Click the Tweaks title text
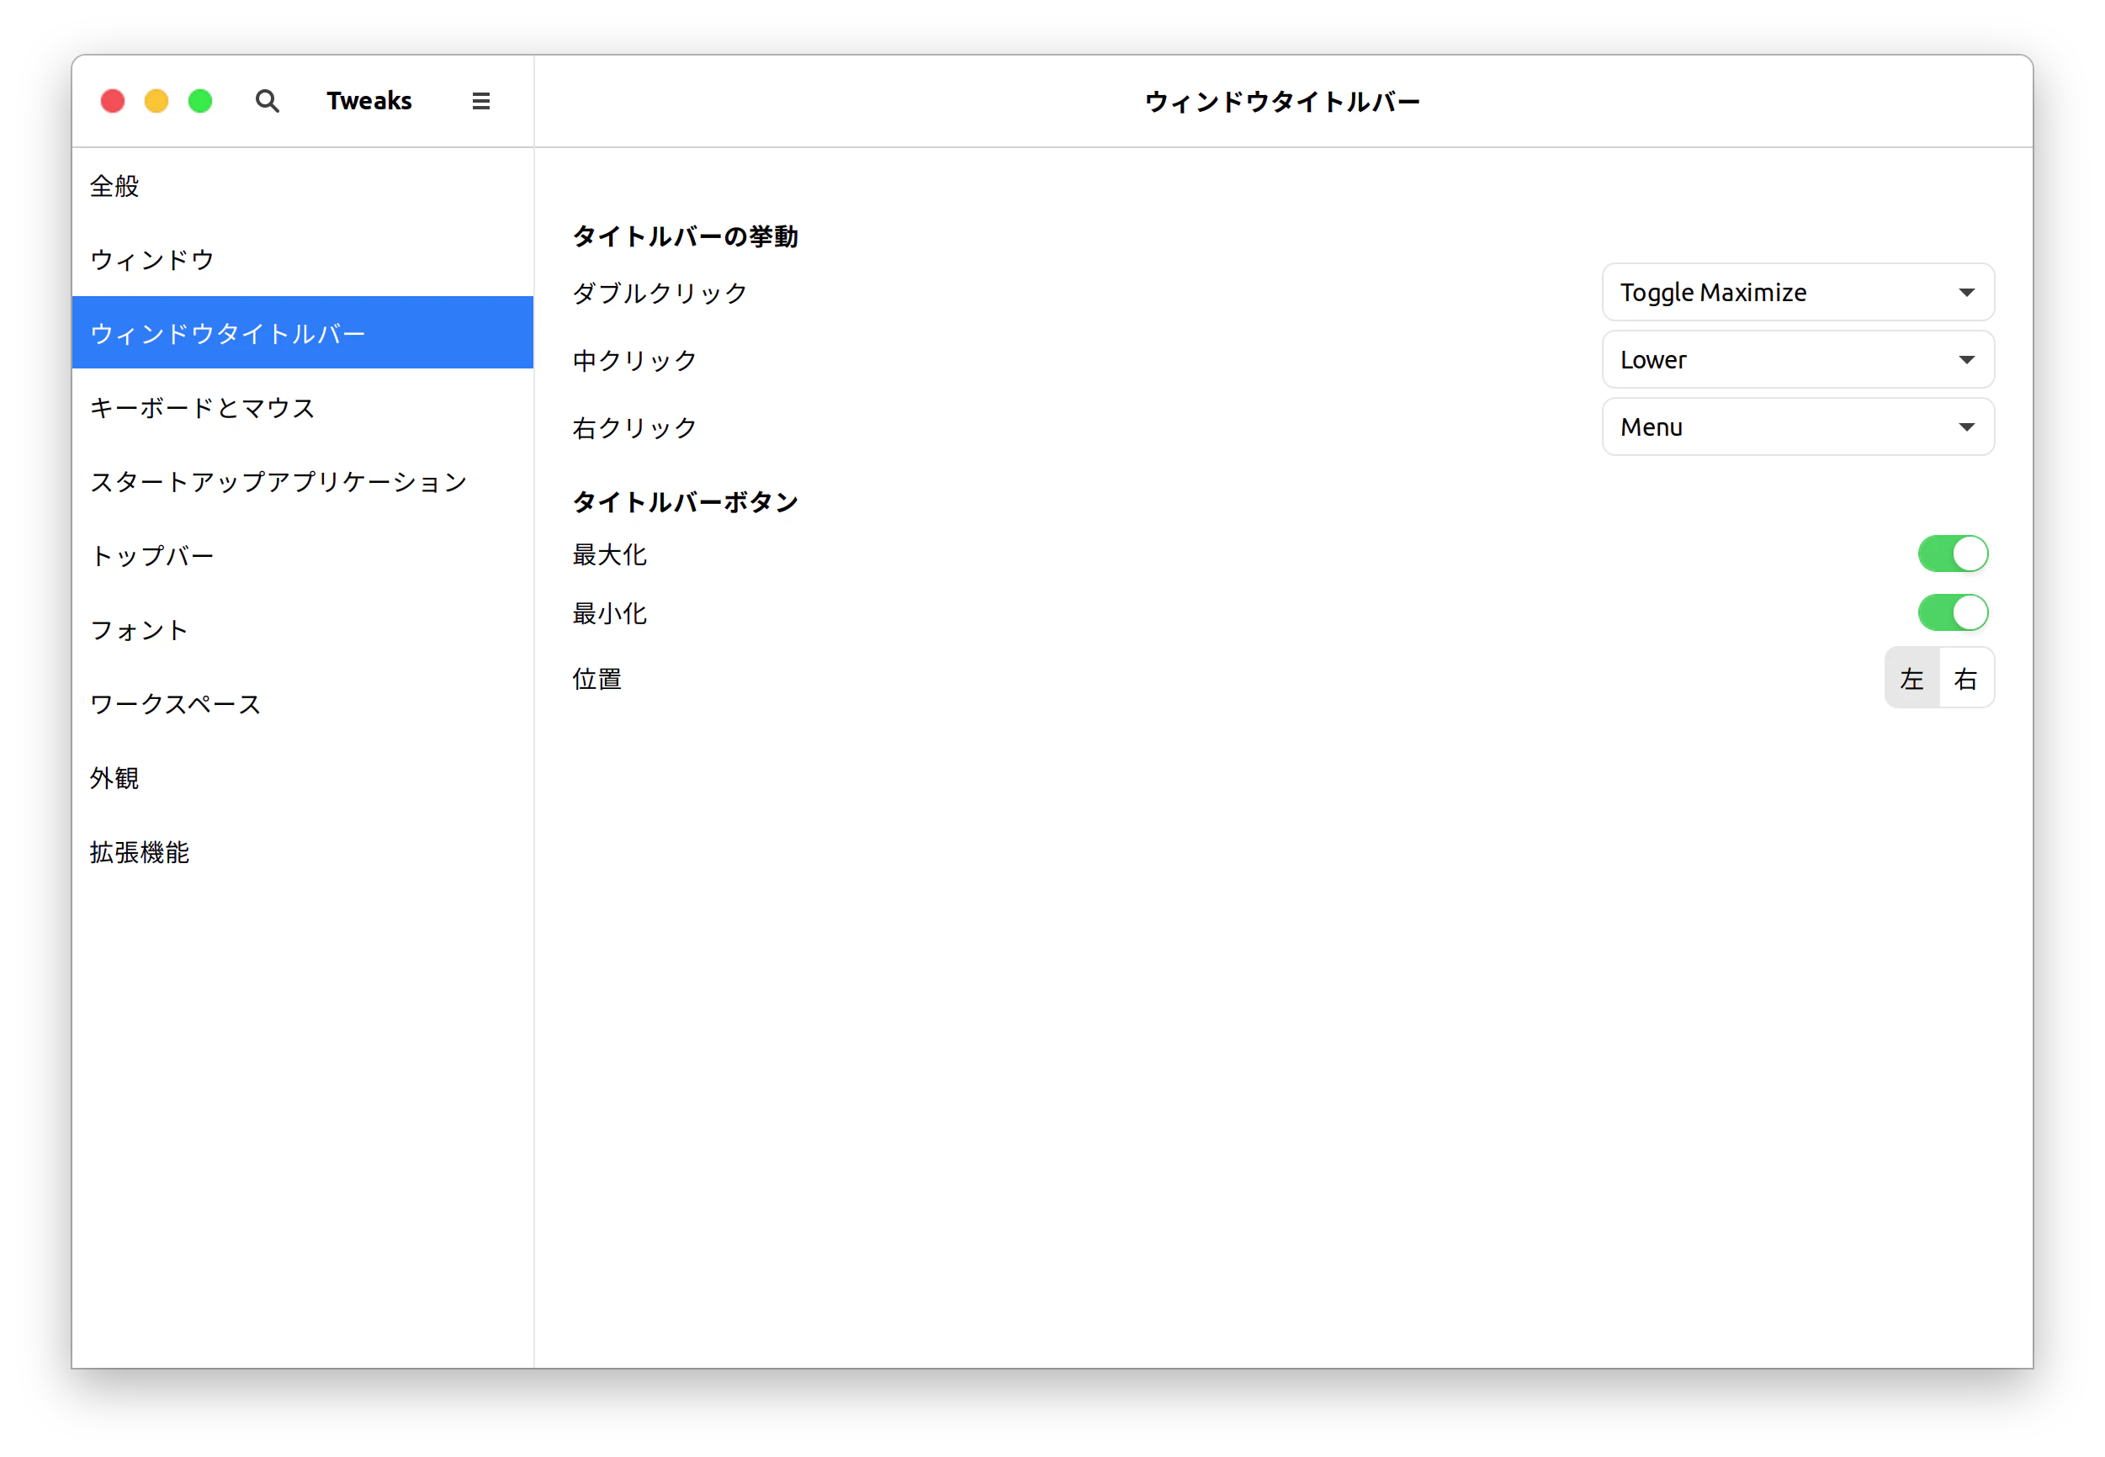Image resolution: width=2105 pixels, height=1457 pixels. [x=369, y=100]
